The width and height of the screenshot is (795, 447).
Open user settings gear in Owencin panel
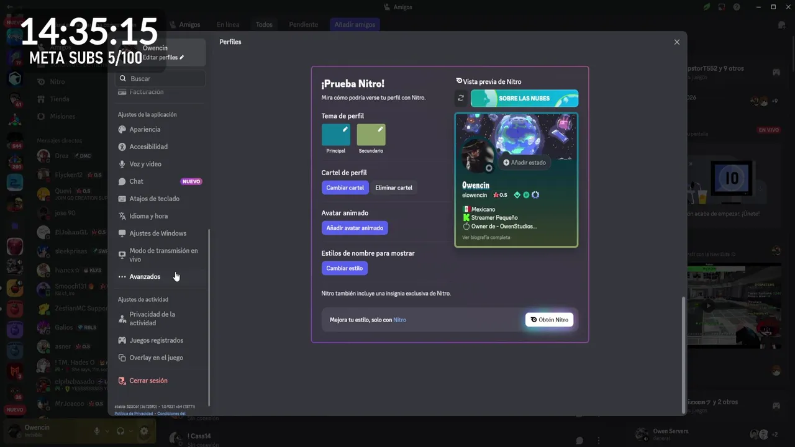(144, 431)
